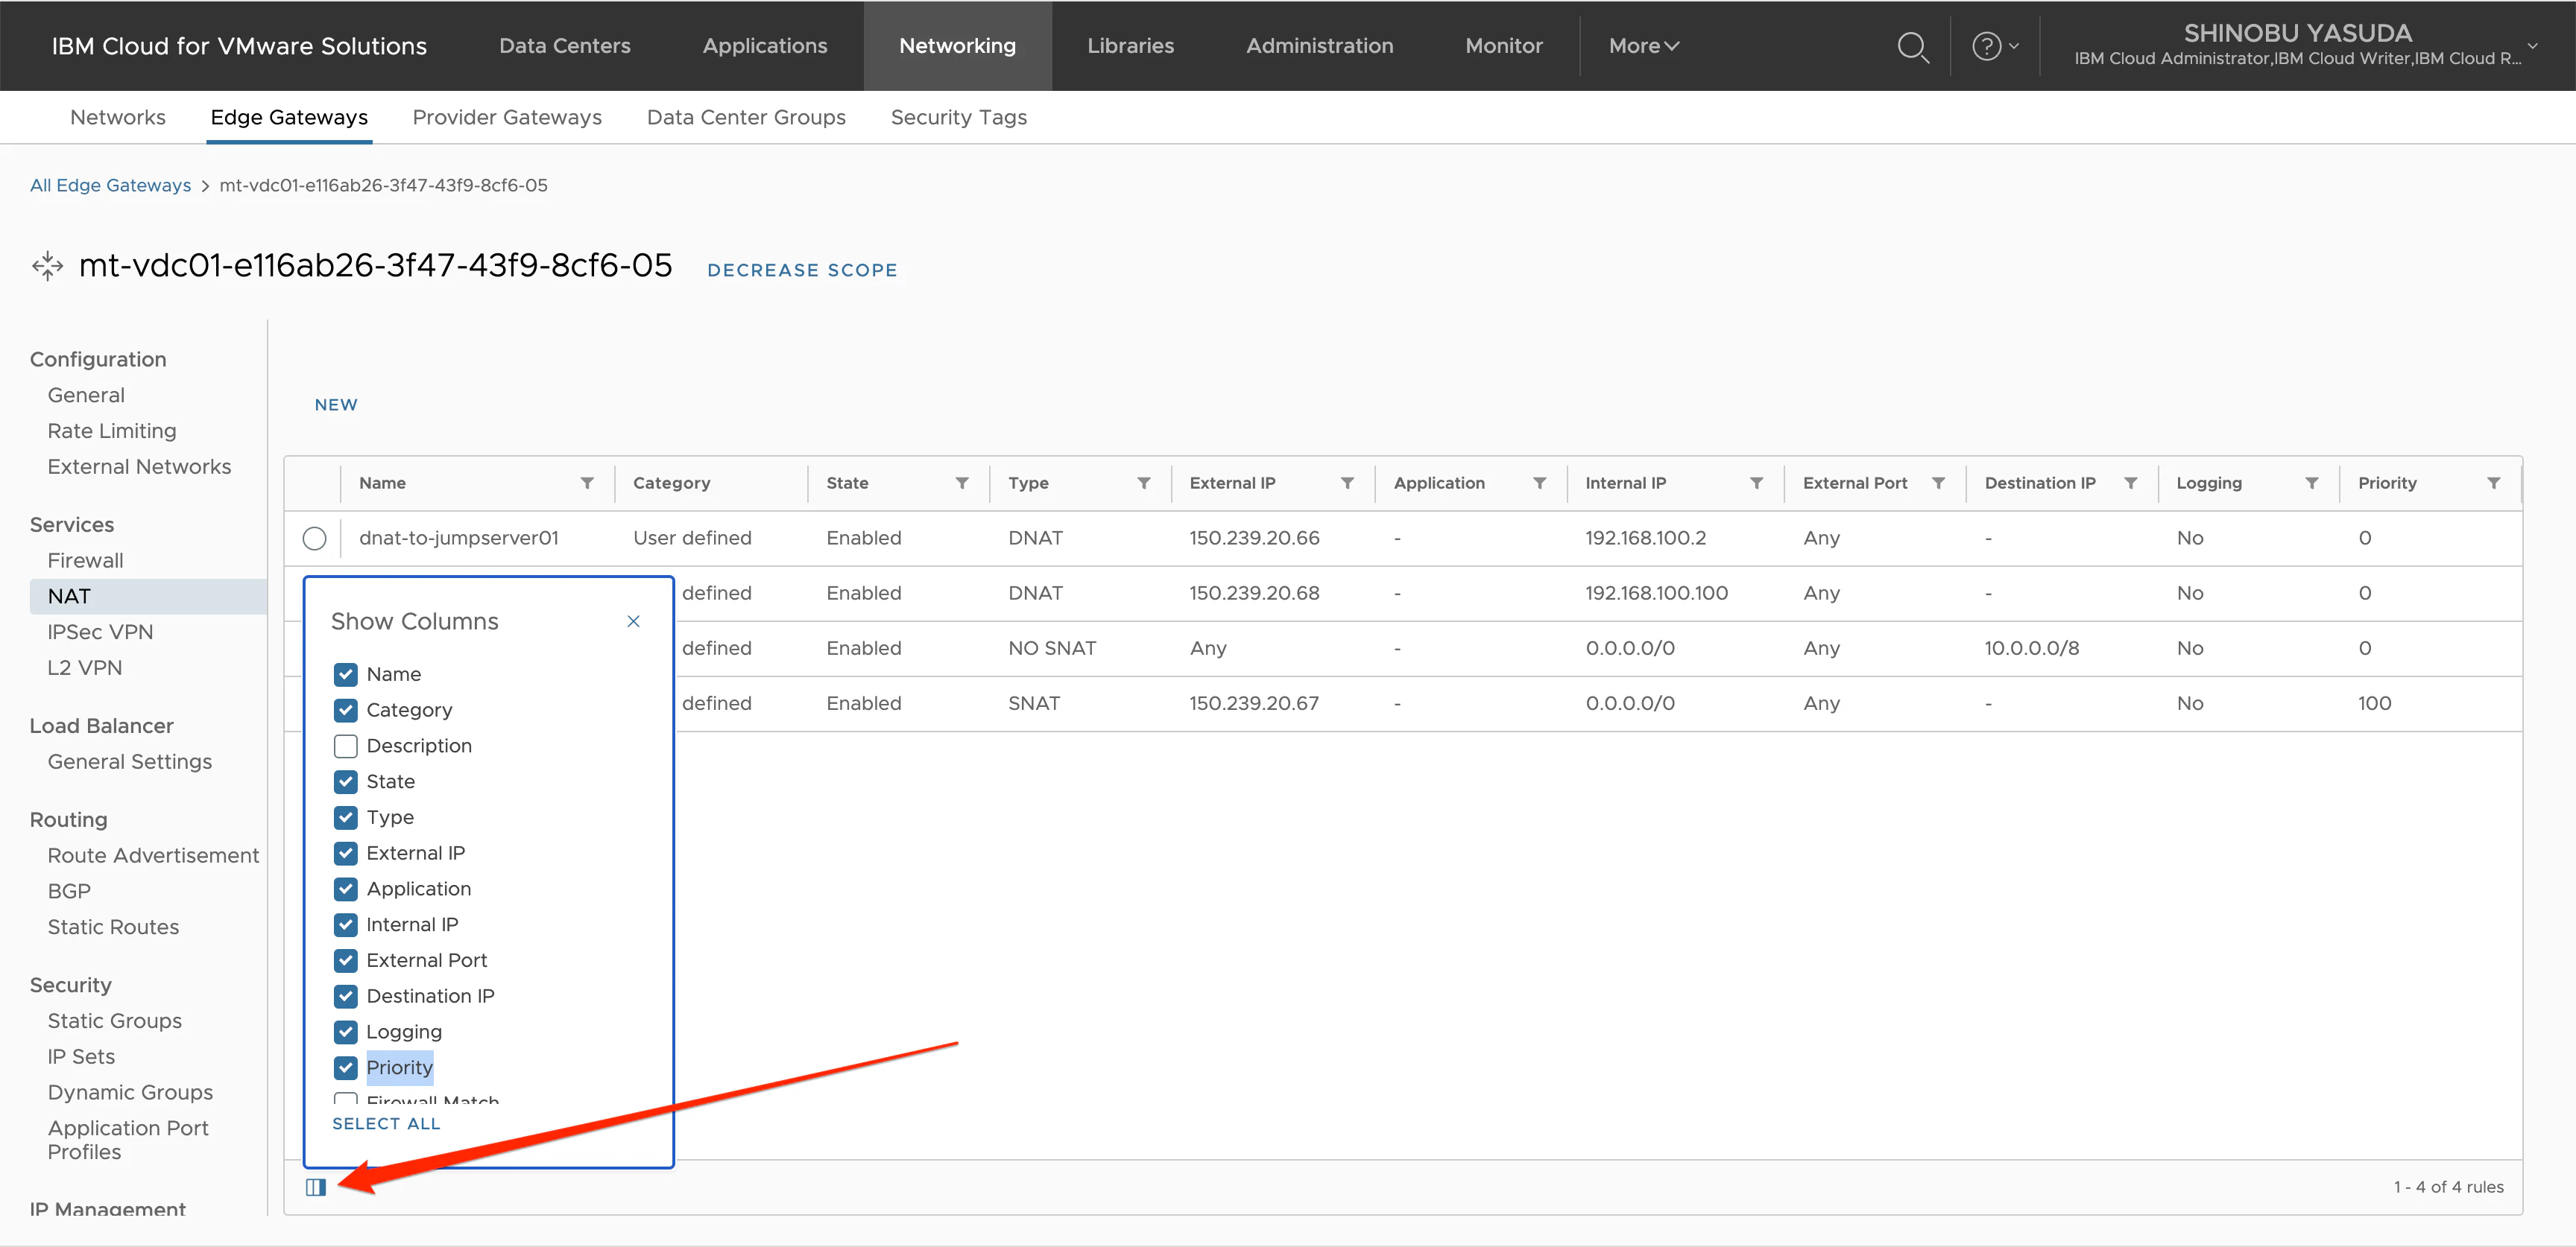Viewport: 2576px width, 1247px height.
Task: Open IPSec VPN in sidebar
Action: [x=100, y=632]
